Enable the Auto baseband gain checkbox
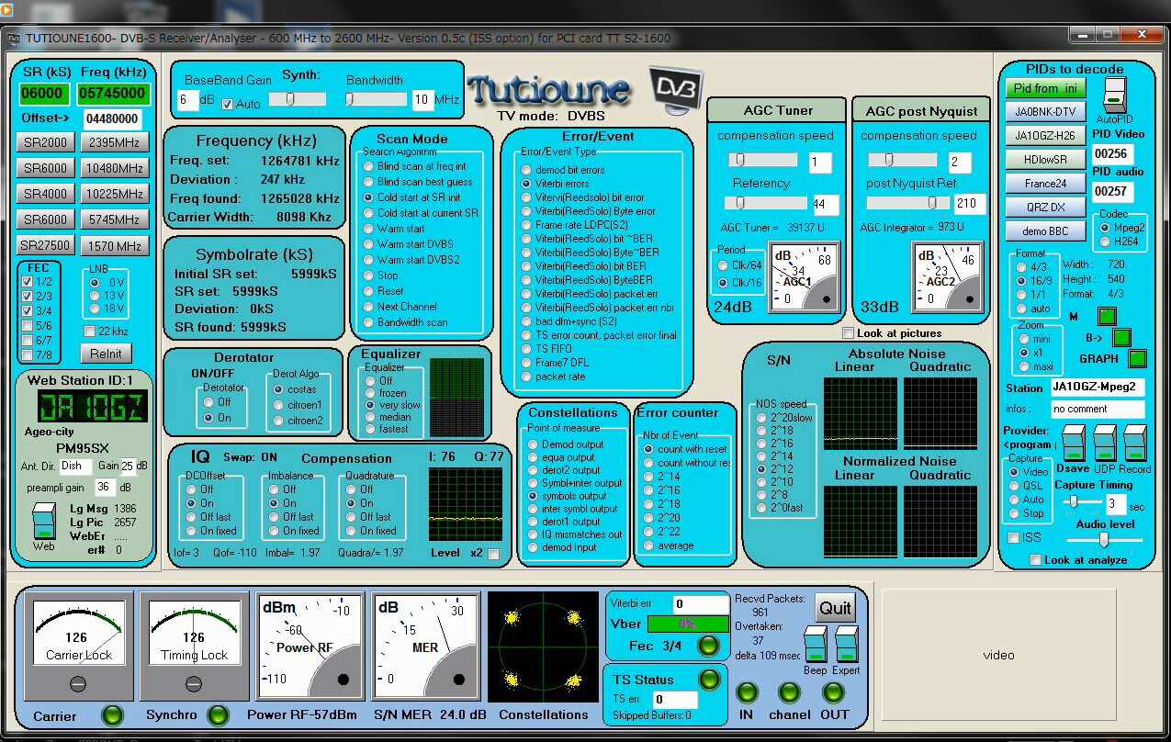1171x742 pixels. click(228, 105)
